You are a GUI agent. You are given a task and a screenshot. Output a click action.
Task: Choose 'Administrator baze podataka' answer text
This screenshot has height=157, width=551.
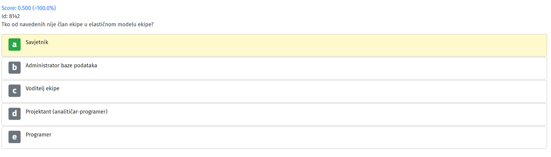pos(61,66)
